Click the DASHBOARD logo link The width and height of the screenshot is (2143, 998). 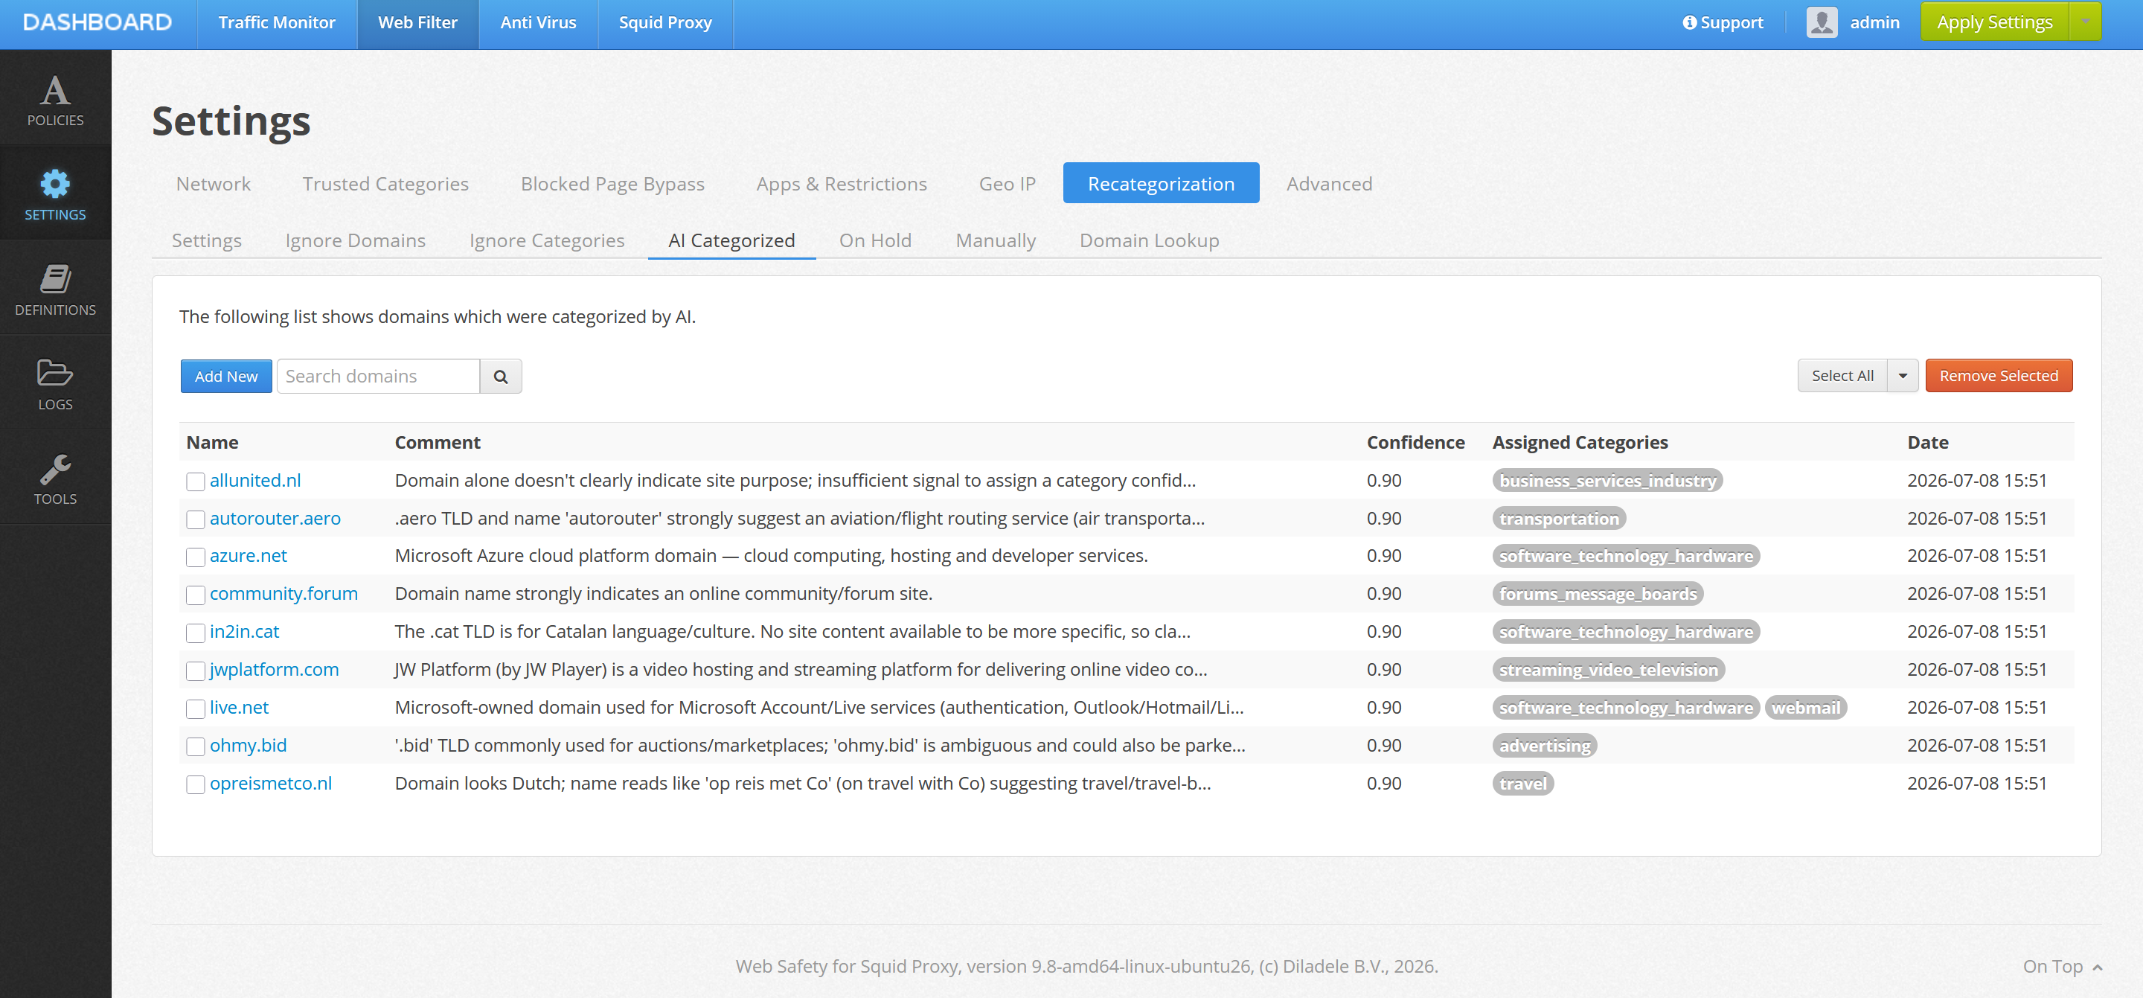click(97, 22)
